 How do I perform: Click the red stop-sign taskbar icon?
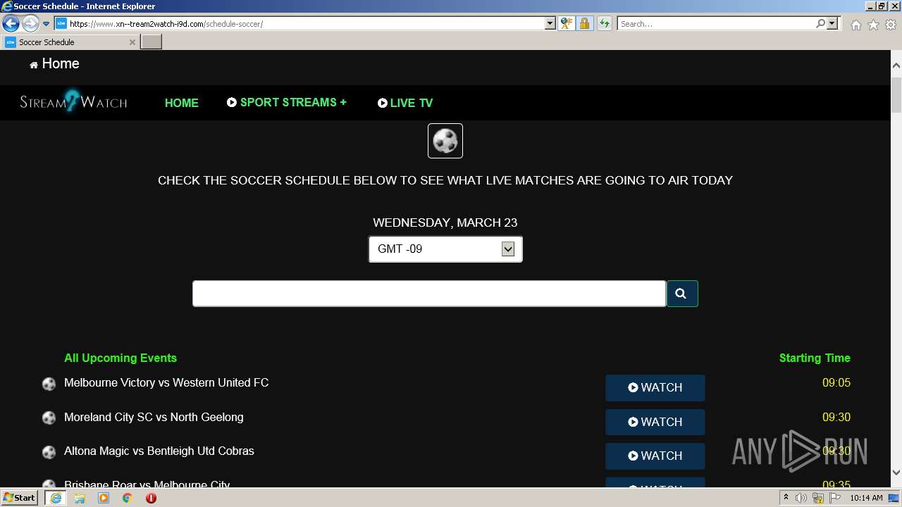(151, 498)
